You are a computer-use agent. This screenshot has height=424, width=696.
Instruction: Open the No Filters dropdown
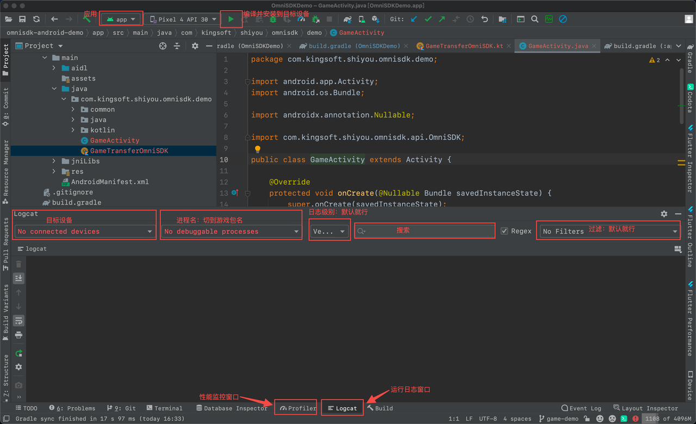[610, 232]
